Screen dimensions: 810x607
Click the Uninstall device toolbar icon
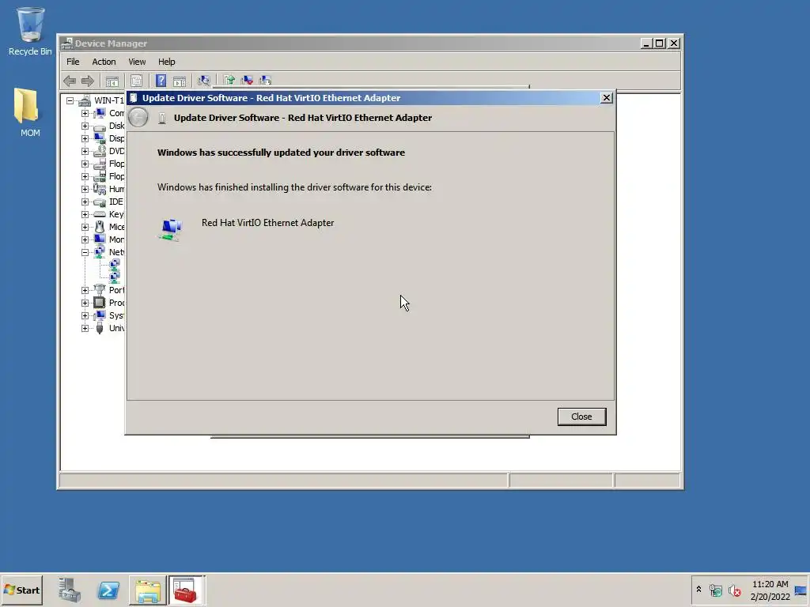coord(247,80)
